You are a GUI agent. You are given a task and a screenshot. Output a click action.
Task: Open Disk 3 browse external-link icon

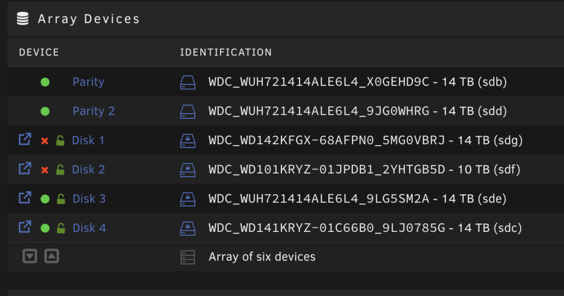pyautogui.click(x=25, y=198)
